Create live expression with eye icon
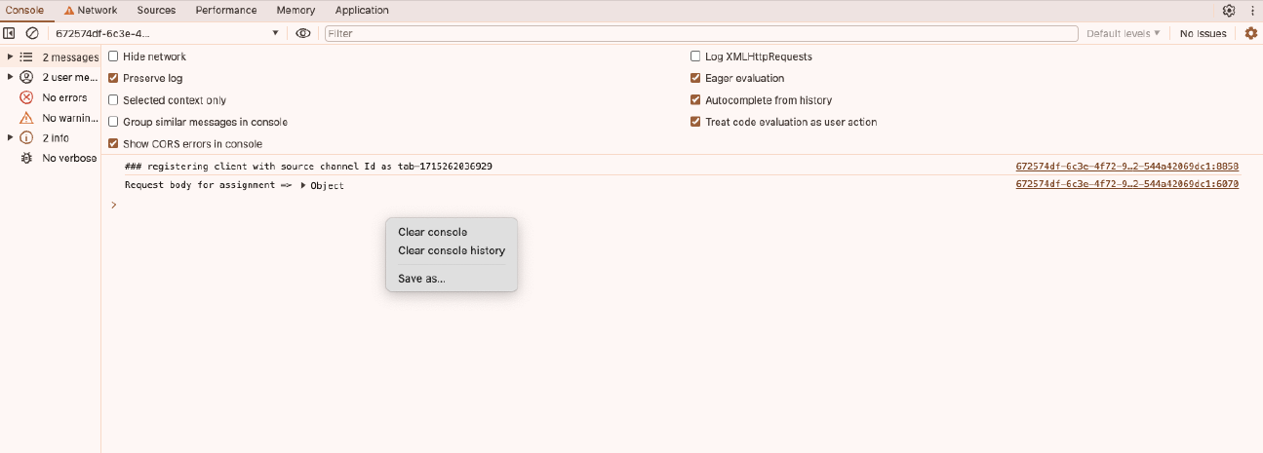Image resolution: width=1263 pixels, height=453 pixels. 303,33
